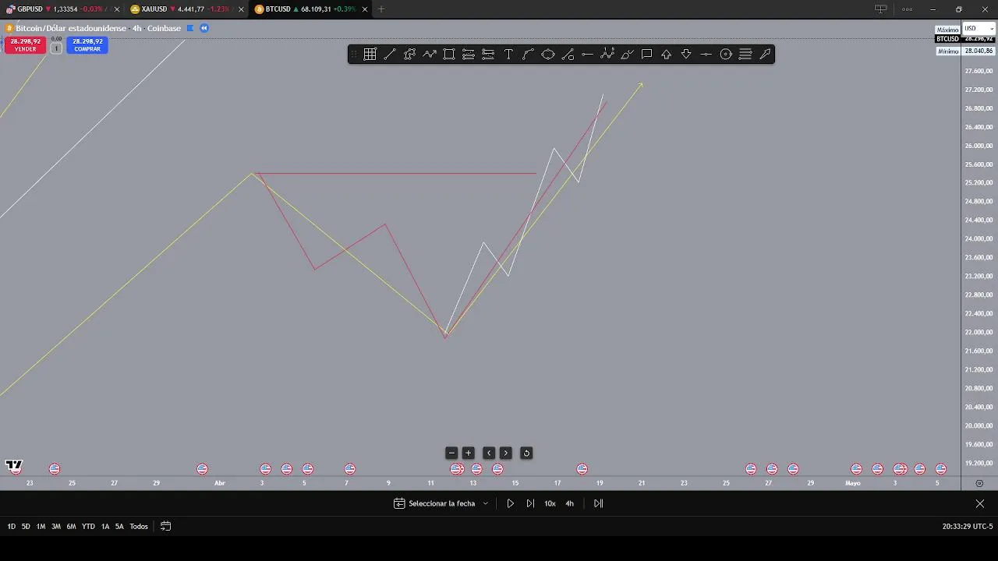Select the zigzag polyline drawing tool
Screen dimensions: 998x561
430,54
